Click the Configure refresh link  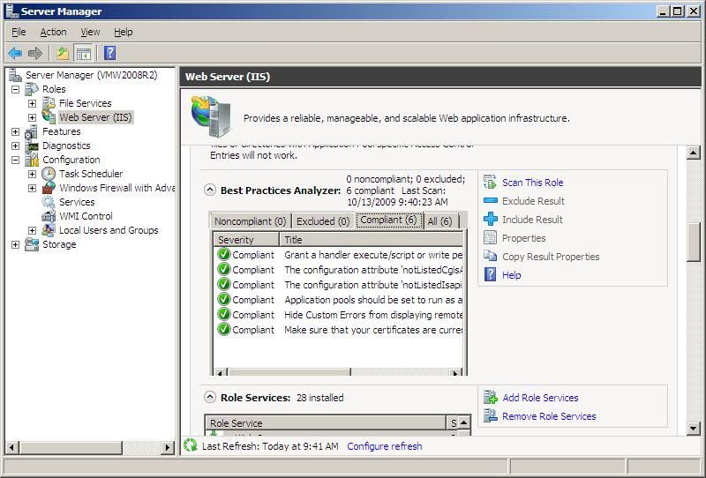[385, 446]
